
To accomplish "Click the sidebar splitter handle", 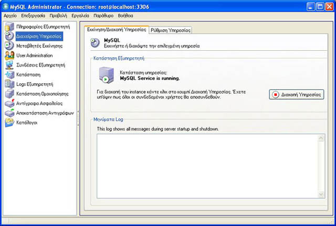I will (78, 118).
